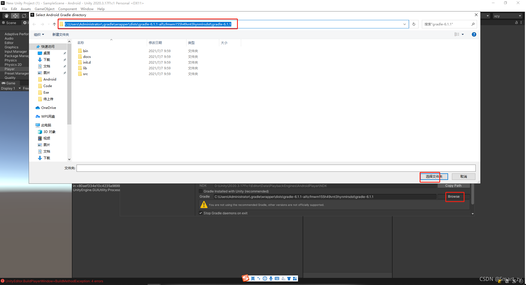Image resolution: width=526 pixels, height=285 pixels.
Task: Open the Assets menu
Action: pos(26,9)
